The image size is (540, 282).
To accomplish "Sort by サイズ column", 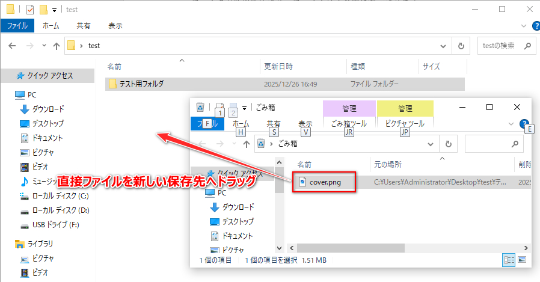I will coord(431,67).
